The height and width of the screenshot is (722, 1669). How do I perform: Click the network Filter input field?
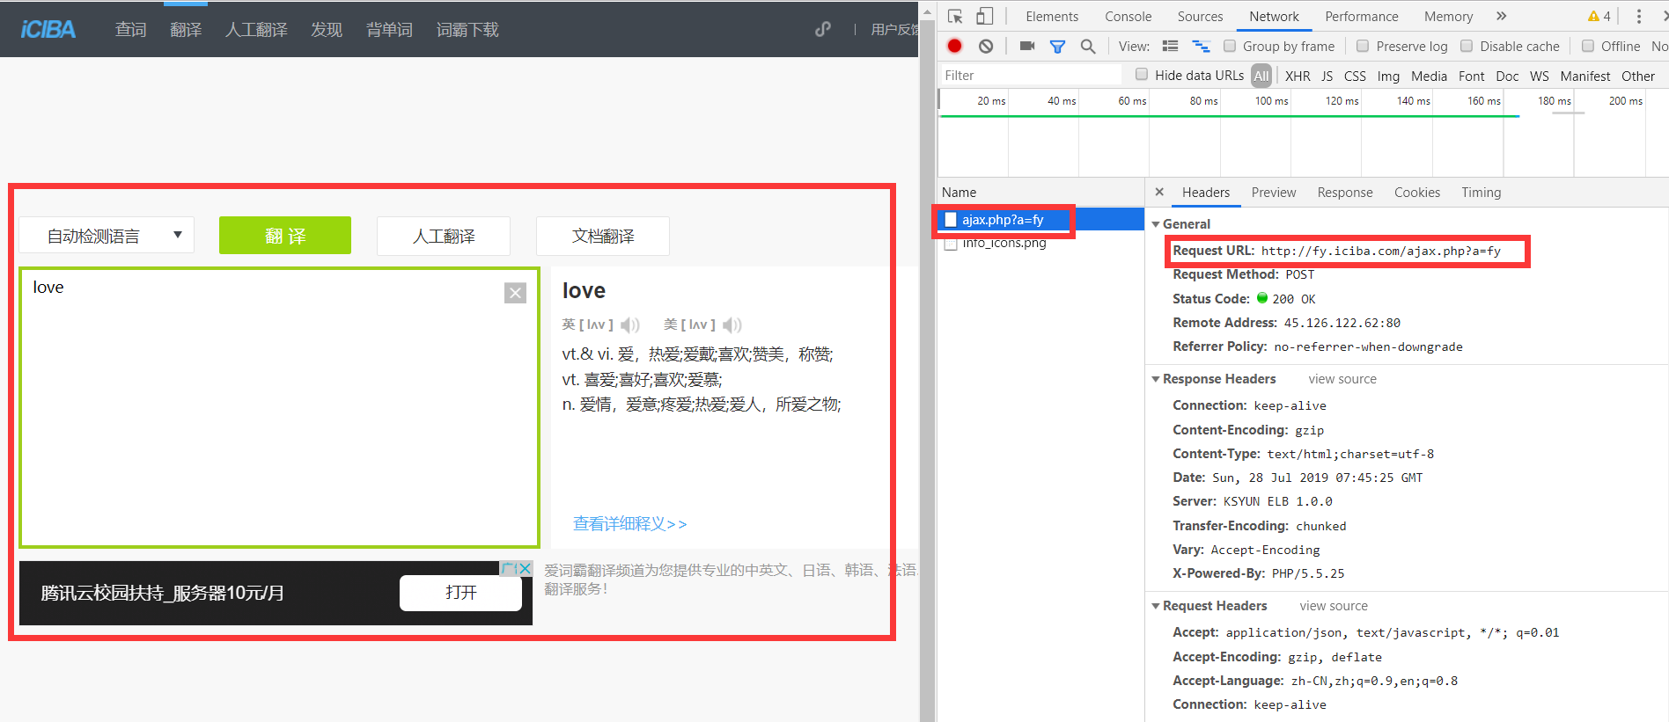click(x=1030, y=75)
